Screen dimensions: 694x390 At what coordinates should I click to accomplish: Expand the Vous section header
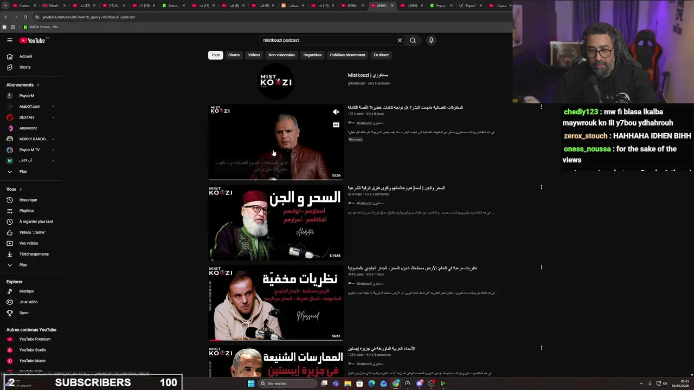pos(14,189)
